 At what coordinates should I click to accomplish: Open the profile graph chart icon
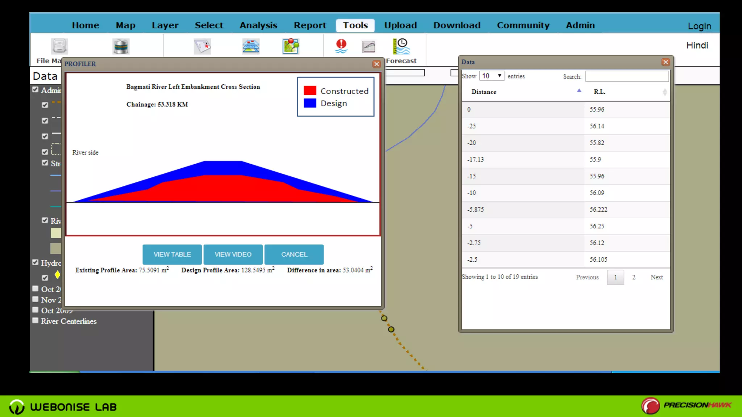click(368, 46)
